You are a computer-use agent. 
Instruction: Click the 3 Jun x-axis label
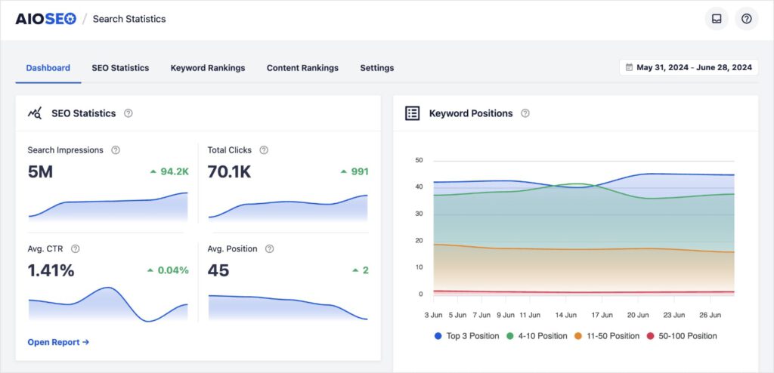coord(433,314)
